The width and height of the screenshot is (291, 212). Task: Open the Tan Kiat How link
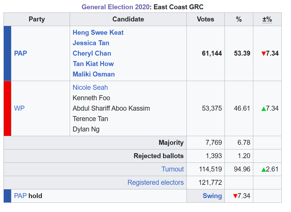93,64
